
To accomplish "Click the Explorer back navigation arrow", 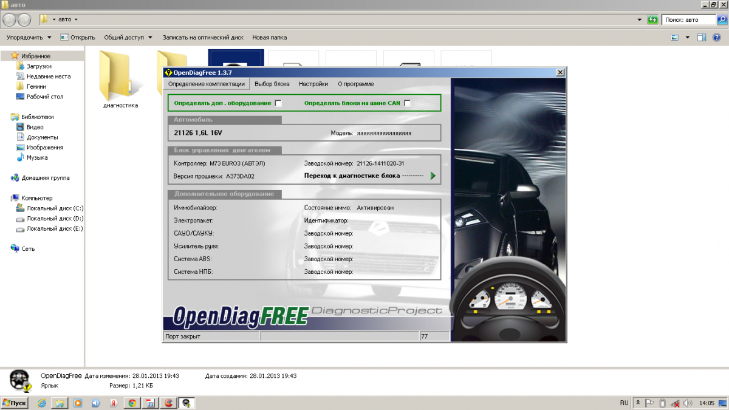I will [10, 19].
